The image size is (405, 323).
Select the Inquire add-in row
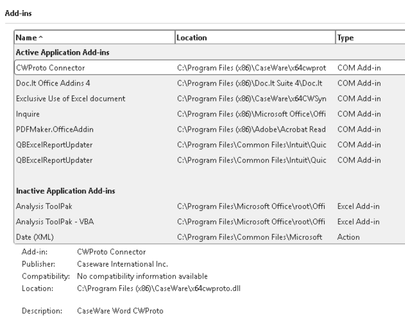pos(210,114)
